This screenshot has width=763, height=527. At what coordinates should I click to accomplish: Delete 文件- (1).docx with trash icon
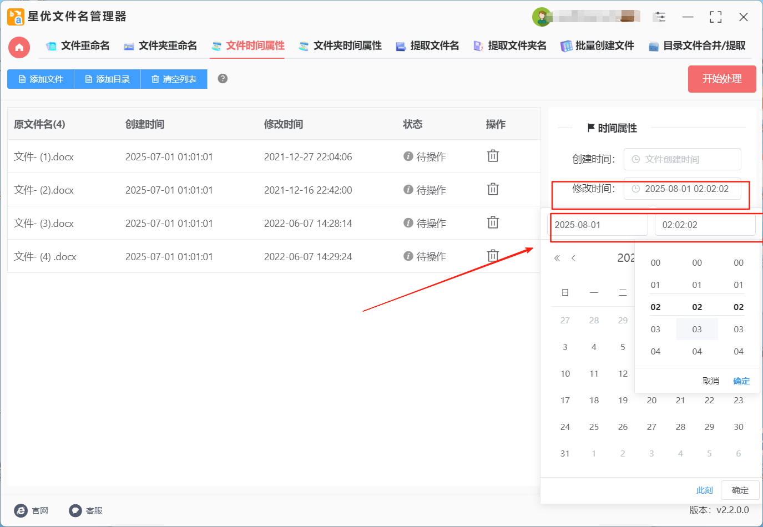(x=493, y=156)
